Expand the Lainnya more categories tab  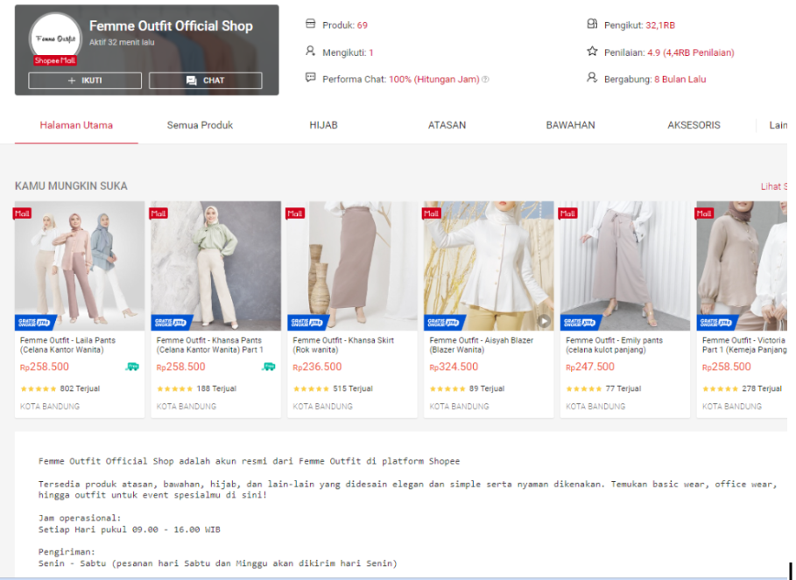pyautogui.click(x=778, y=125)
